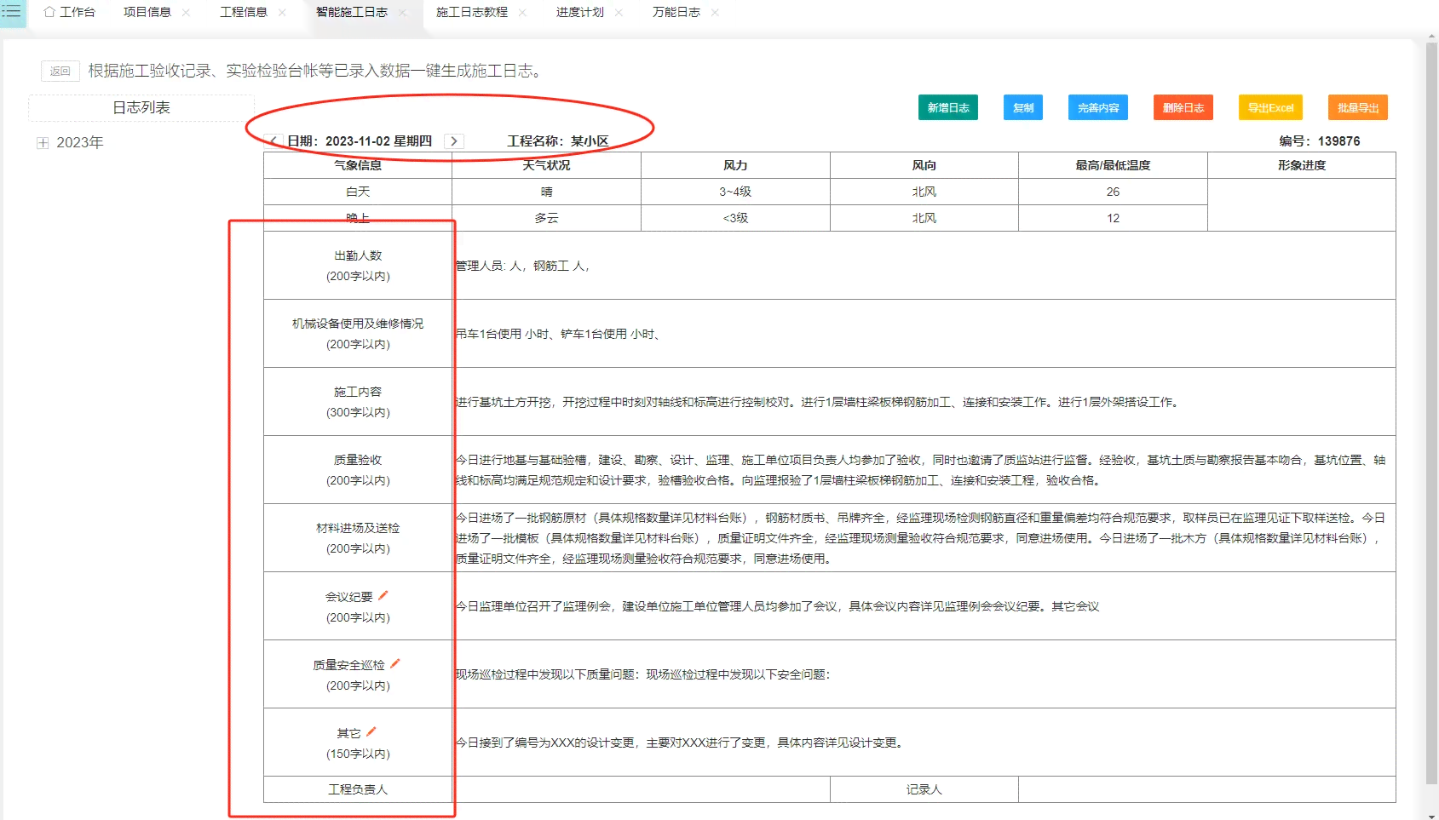
Task: Click the 材料进场及送检 content cell
Action: [x=924, y=538]
